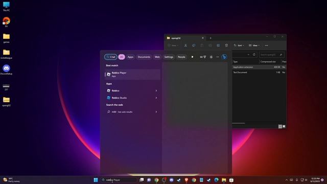Select the Chat search filter tab
The image size is (327, 184).
111,57
